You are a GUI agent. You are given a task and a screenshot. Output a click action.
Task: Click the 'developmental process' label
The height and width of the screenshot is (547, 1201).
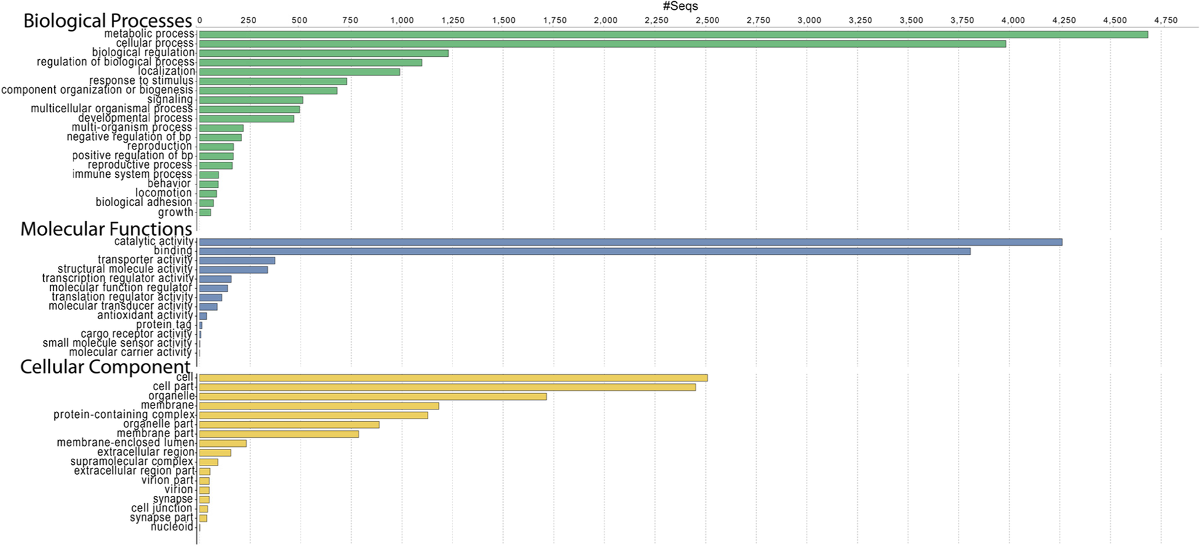(x=135, y=118)
